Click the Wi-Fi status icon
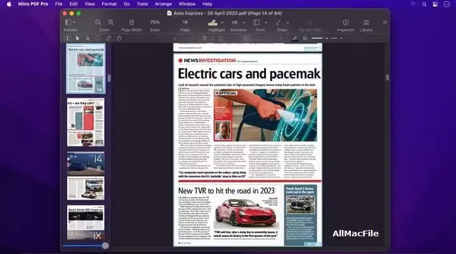456x254 pixels. [413, 4]
